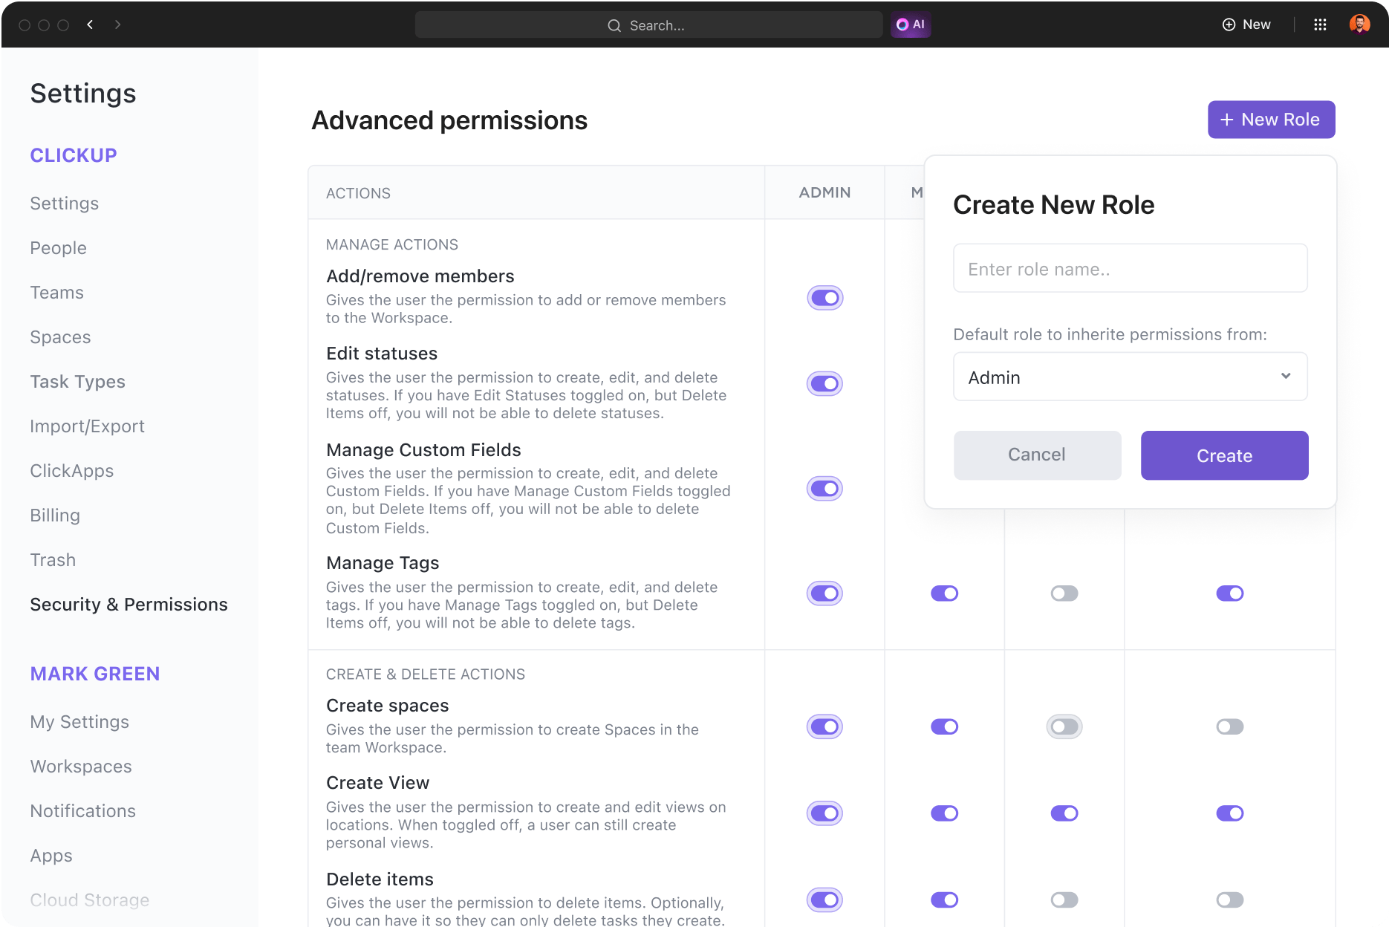Image resolution: width=1389 pixels, height=927 pixels.
Task: Cancel the new role dialog
Action: click(1037, 455)
